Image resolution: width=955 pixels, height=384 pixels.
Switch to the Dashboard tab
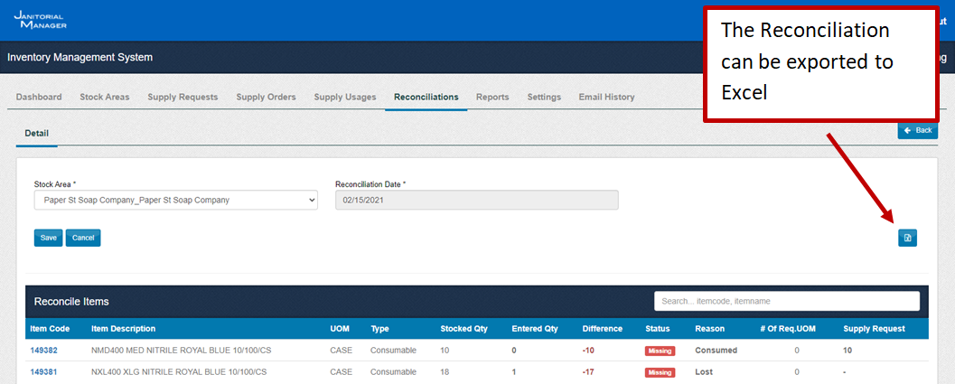click(39, 97)
